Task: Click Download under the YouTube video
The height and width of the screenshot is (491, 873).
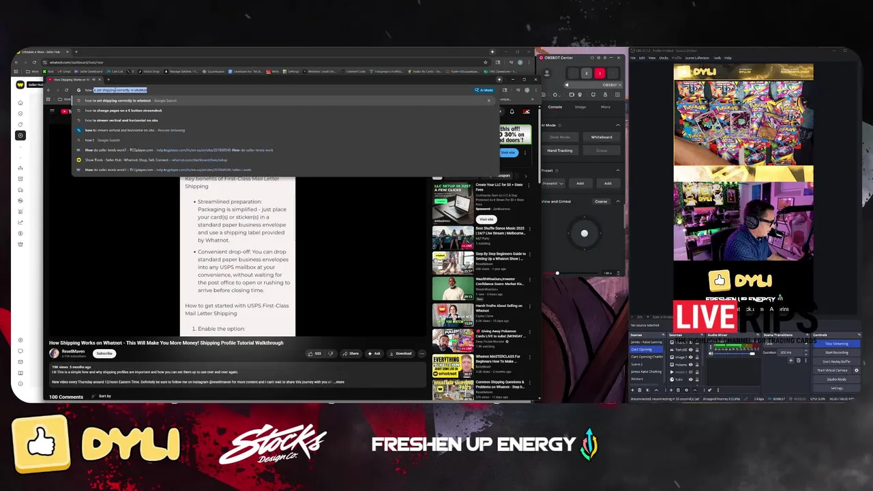Action: click(400, 353)
